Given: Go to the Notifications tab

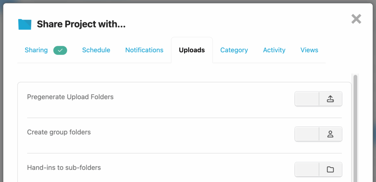Looking at the screenshot, I should (144, 50).
